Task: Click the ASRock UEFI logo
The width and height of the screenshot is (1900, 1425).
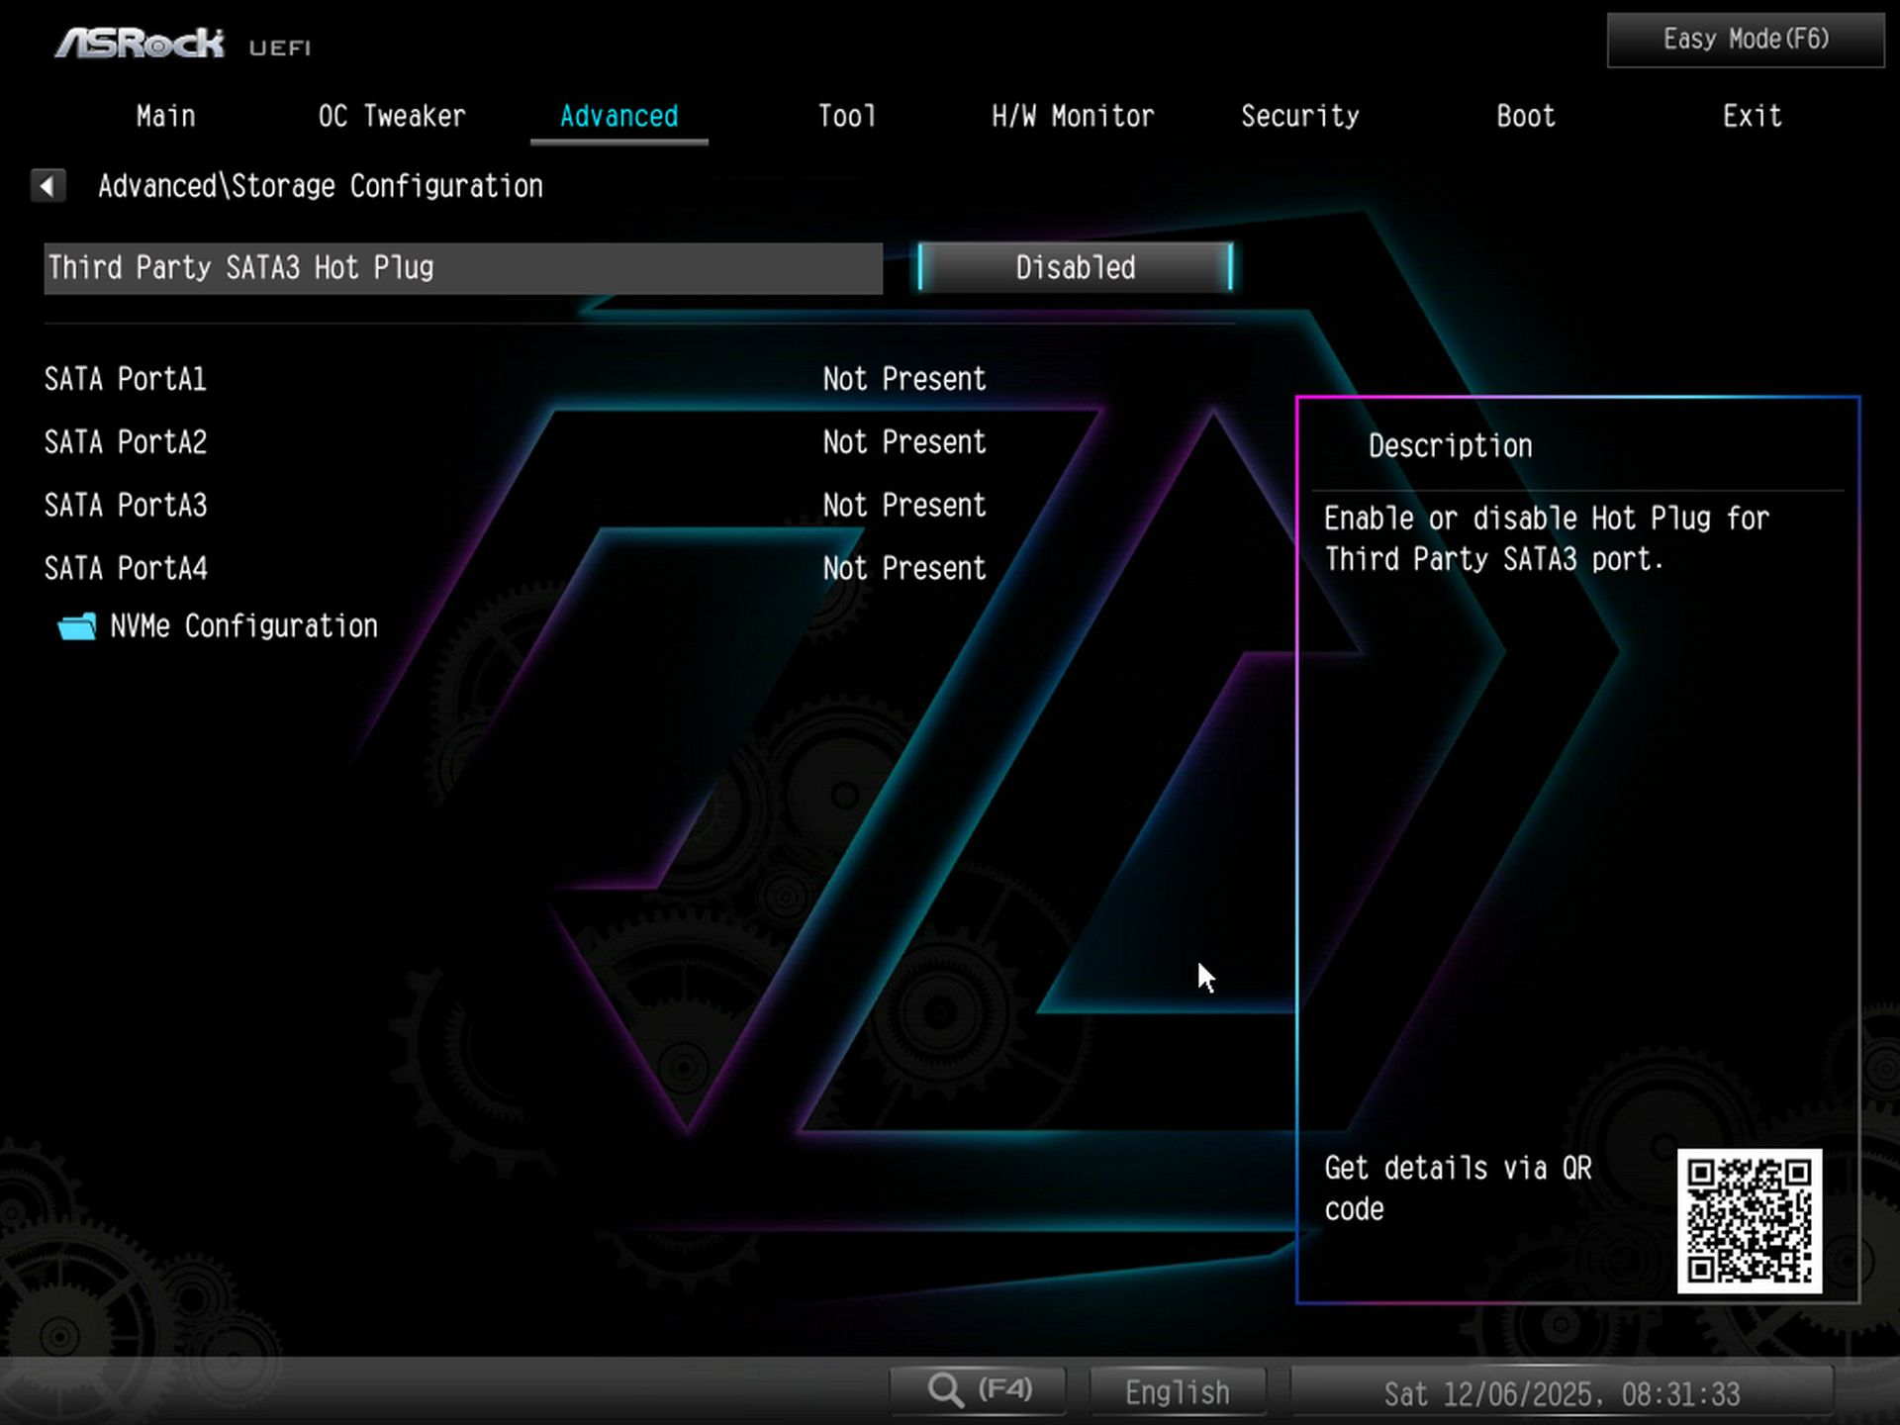Action: click(x=139, y=42)
